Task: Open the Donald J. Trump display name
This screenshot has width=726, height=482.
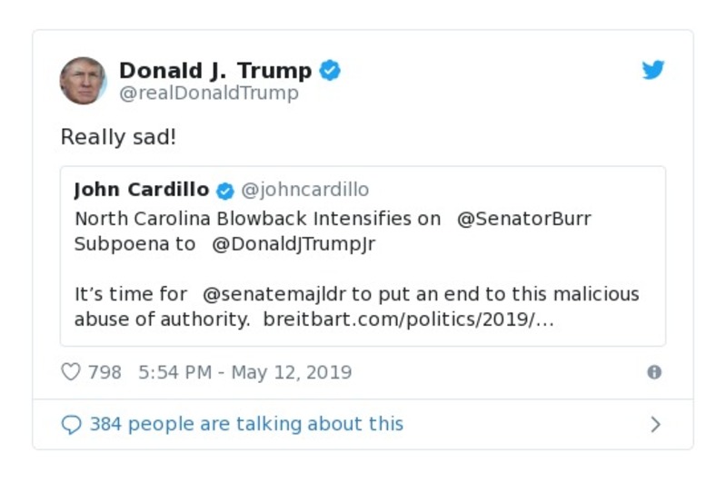Action: (x=215, y=70)
